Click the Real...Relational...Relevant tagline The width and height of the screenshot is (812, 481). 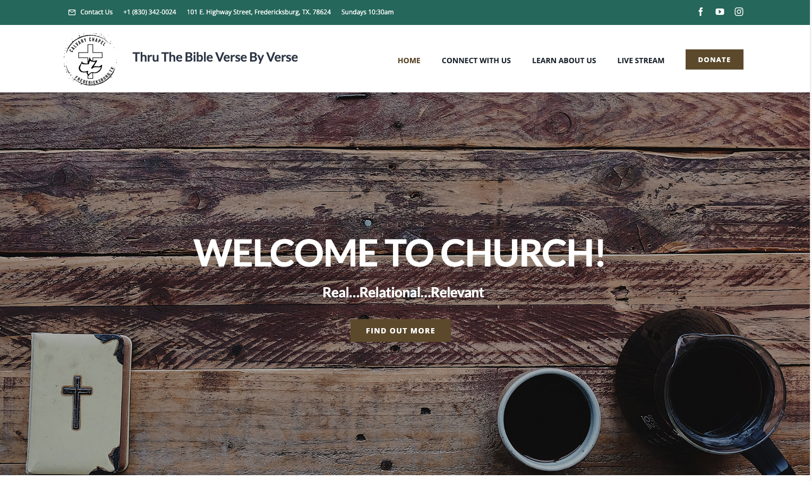(x=403, y=293)
